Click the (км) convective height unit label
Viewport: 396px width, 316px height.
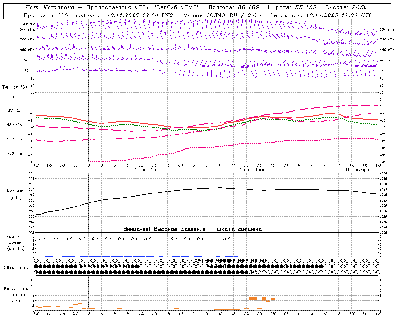pyautogui.click(x=16, y=301)
